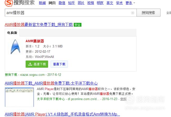
Task: Open the 图片 search category
Action: [x=81, y=3]
